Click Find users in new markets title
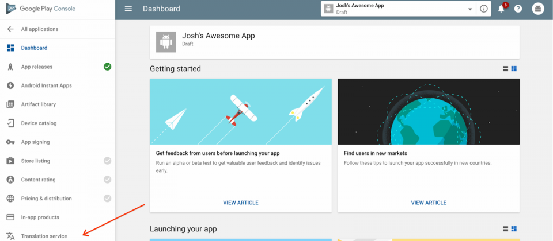This screenshot has height=241, width=553. coord(375,153)
